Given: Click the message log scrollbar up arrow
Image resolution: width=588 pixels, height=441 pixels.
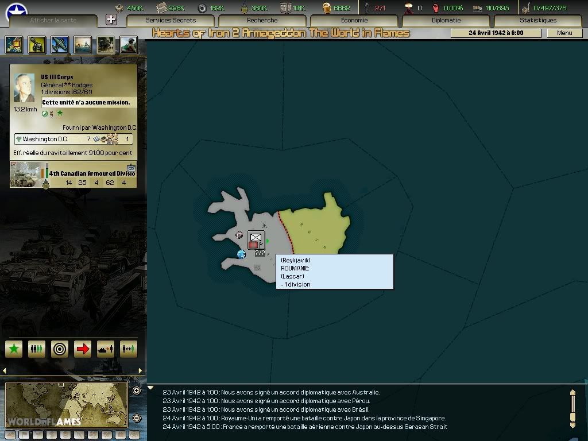Looking at the screenshot, I should pyautogui.click(x=572, y=393).
